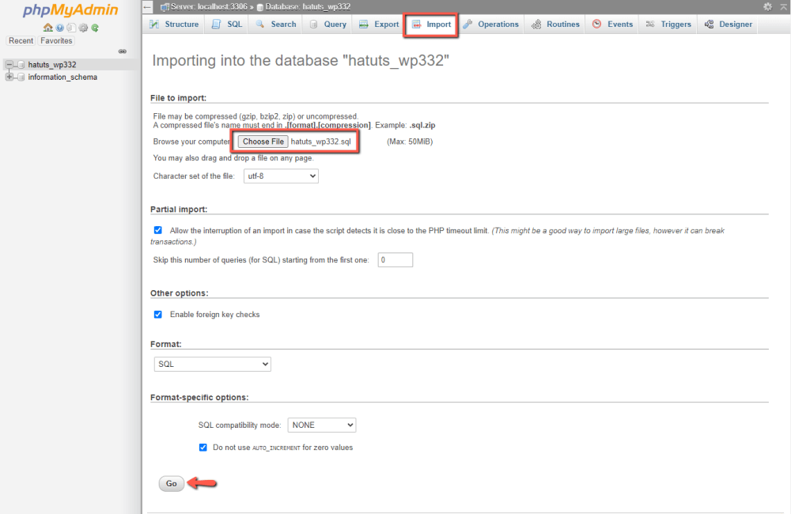Open the character set dropdown
The width and height of the screenshot is (791, 514).
[x=281, y=176]
